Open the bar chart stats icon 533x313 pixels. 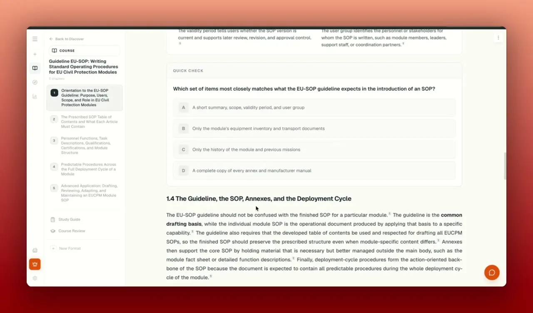click(x=35, y=97)
